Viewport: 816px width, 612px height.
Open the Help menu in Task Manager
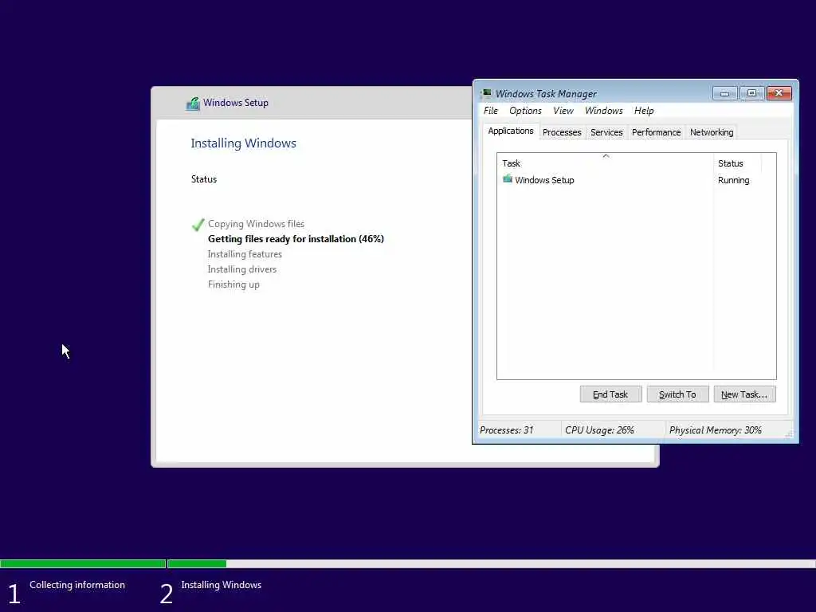pos(644,111)
